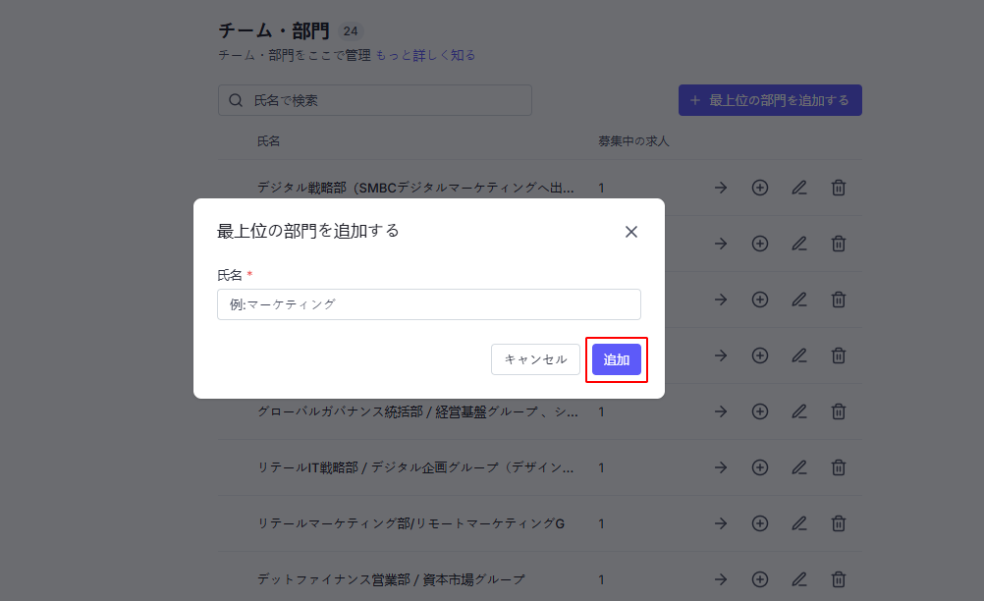This screenshot has width=984, height=601.
Task: Click trash icon for デジタル戦略部 row
Action: 839,188
